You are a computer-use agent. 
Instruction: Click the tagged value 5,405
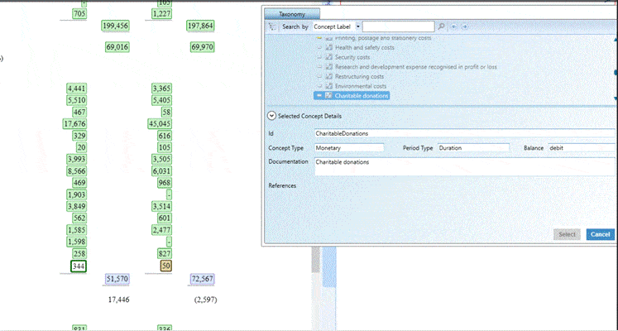tap(161, 100)
